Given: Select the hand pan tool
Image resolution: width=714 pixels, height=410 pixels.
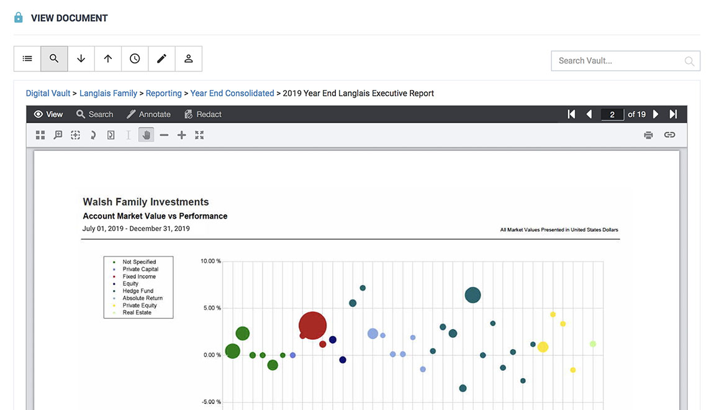Looking at the screenshot, I should click(147, 135).
